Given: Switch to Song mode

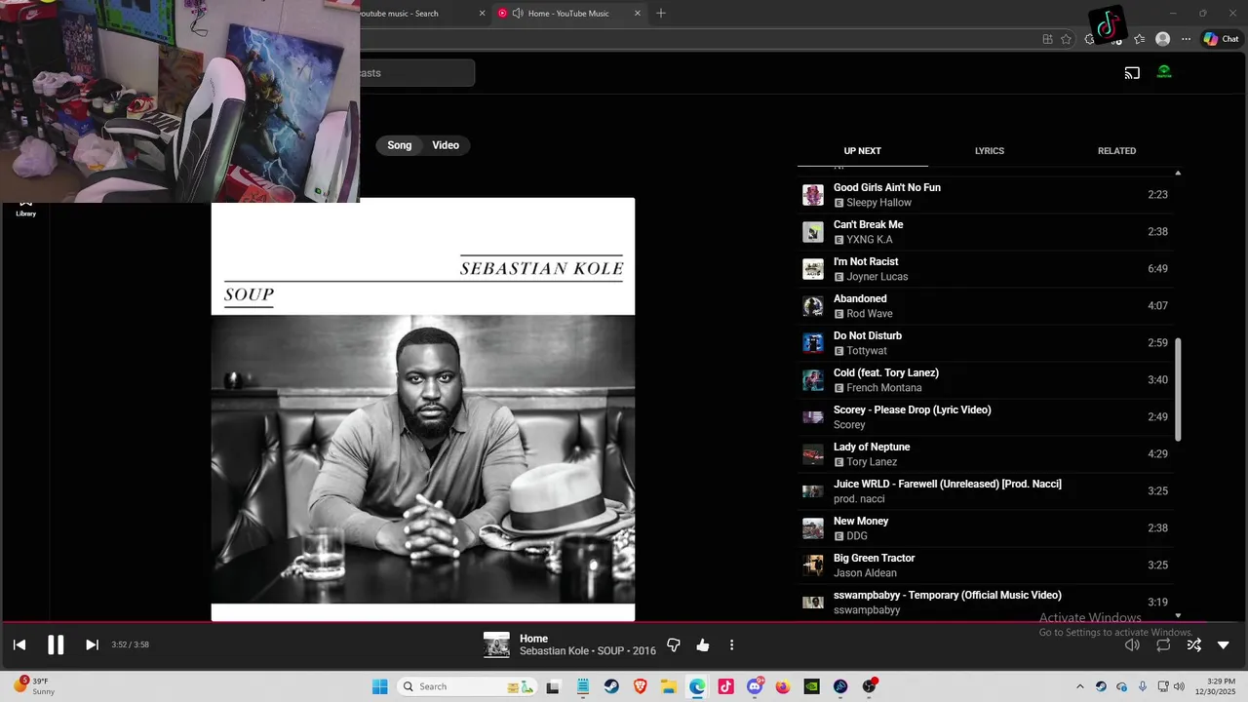Looking at the screenshot, I should click(400, 145).
